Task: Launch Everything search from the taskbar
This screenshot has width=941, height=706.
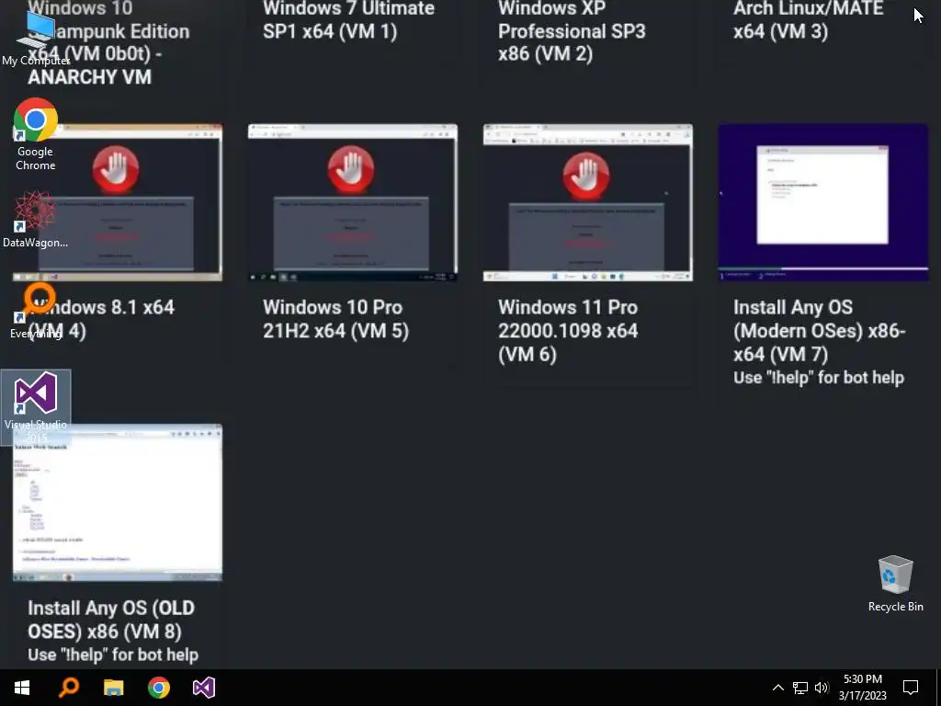Action: point(68,688)
